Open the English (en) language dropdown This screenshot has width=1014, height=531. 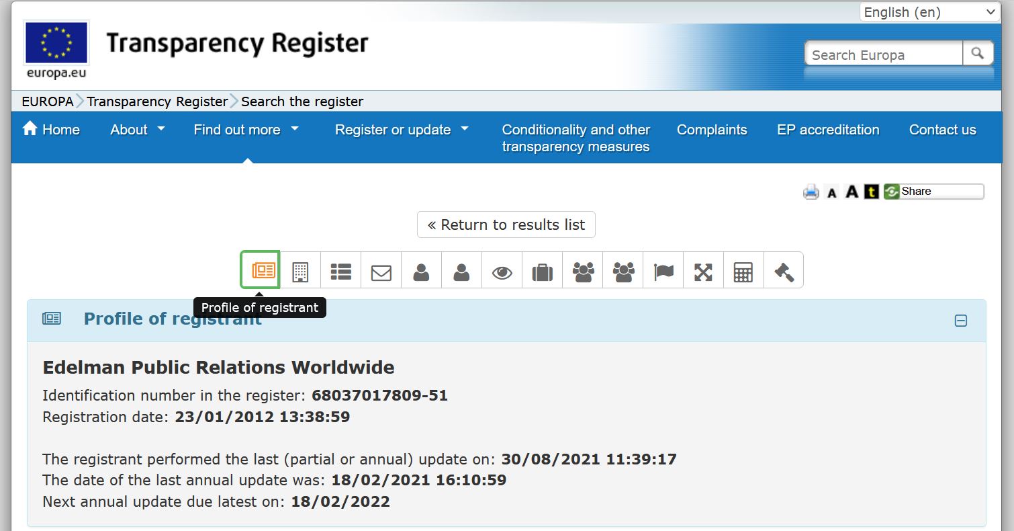(930, 12)
